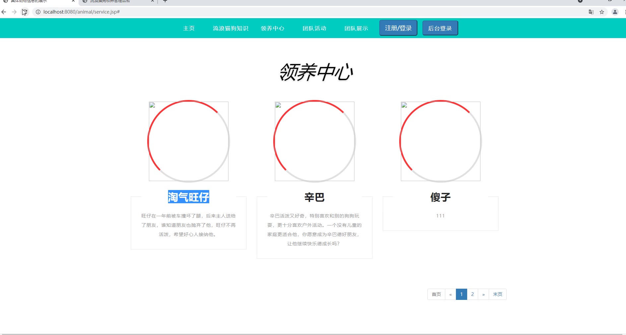
Task: Open 流浪猫狗知识 navigation item
Action: coord(230,28)
